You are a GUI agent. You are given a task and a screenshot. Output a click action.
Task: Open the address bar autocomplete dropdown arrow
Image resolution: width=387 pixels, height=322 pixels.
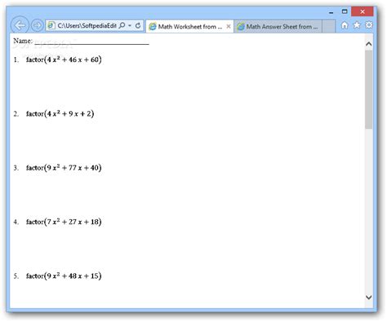[130, 25]
